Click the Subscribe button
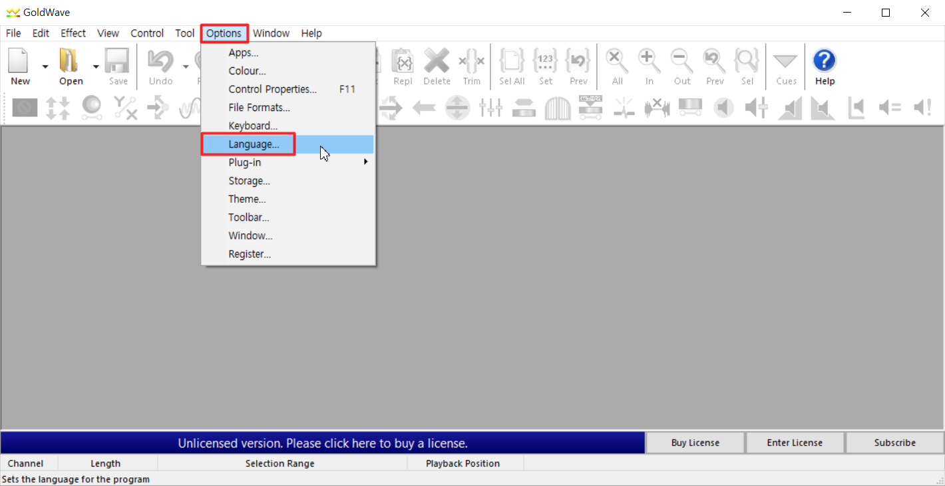Image resolution: width=945 pixels, height=486 pixels. tap(894, 443)
